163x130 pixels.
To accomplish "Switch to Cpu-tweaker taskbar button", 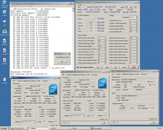I will click(100, 128).
